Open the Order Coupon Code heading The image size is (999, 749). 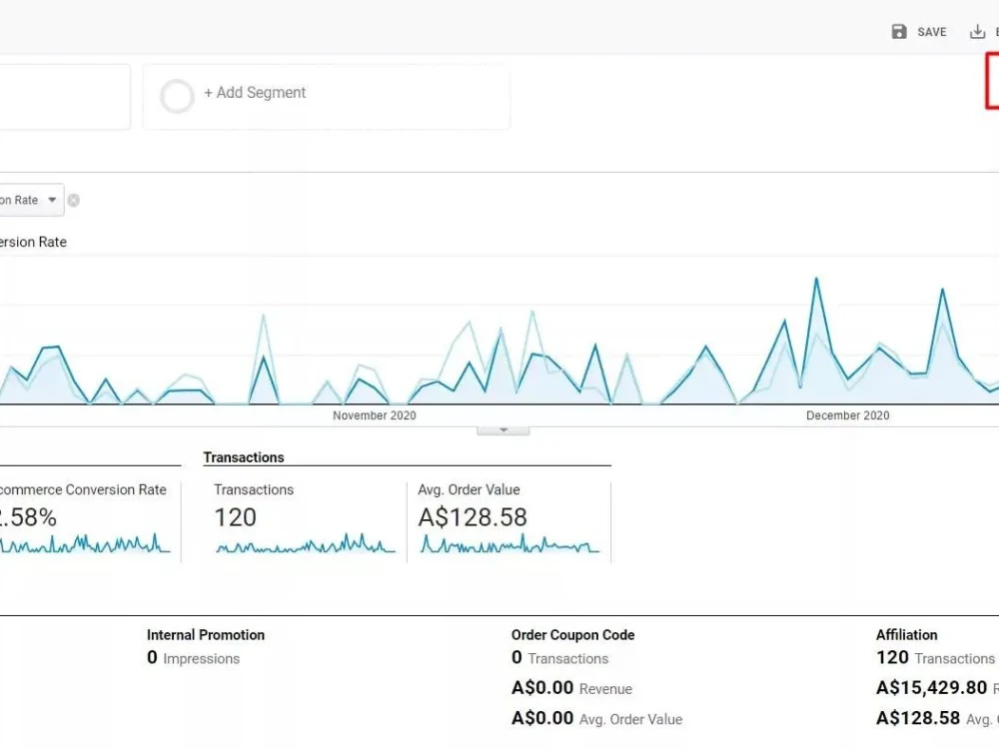(572, 635)
